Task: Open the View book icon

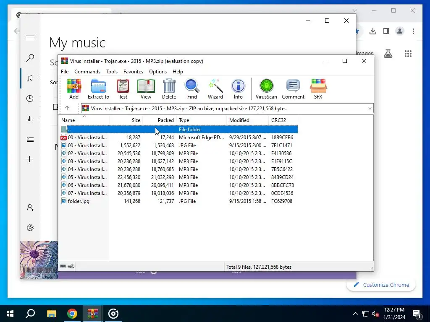Action: pos(146,89)
